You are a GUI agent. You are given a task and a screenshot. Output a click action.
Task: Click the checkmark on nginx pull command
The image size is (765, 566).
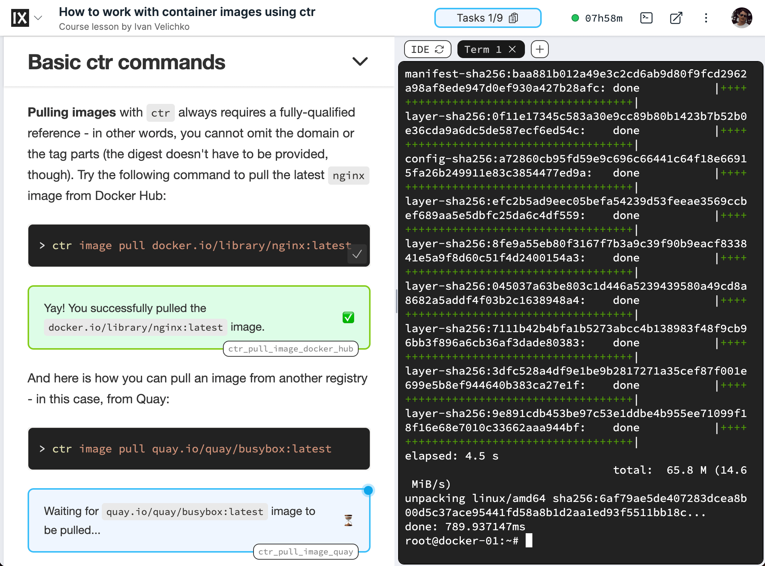click(x=357, y=254)
